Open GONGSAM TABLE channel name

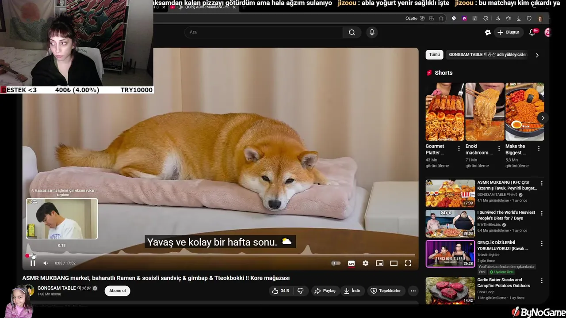pos(64,288)
